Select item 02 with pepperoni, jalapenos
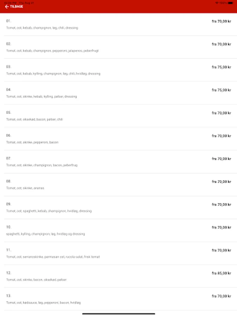 [x=118, y=47]
